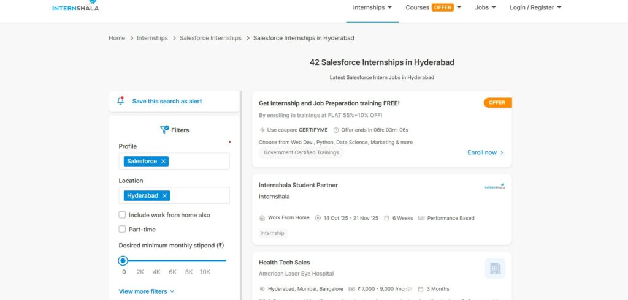Open Login / Register dropdown
The image size is (628, 300).
click(x=535, y=7)
